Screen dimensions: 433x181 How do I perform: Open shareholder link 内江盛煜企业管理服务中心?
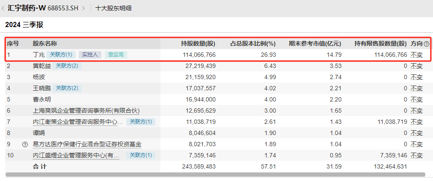click(x=76, y=156)
